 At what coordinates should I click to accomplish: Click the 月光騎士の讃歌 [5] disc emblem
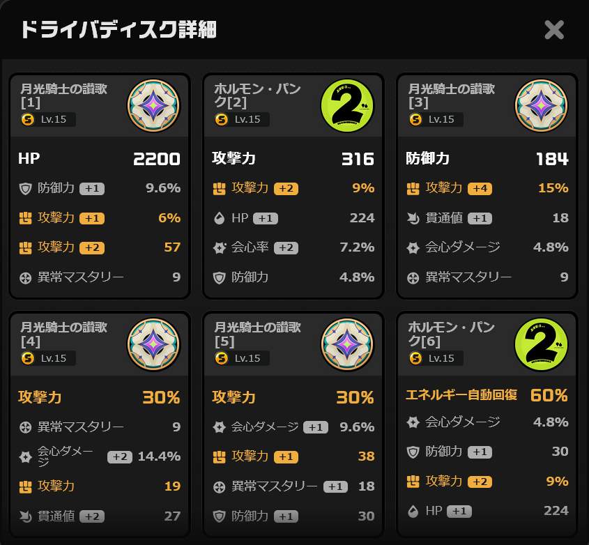(347, 344)
